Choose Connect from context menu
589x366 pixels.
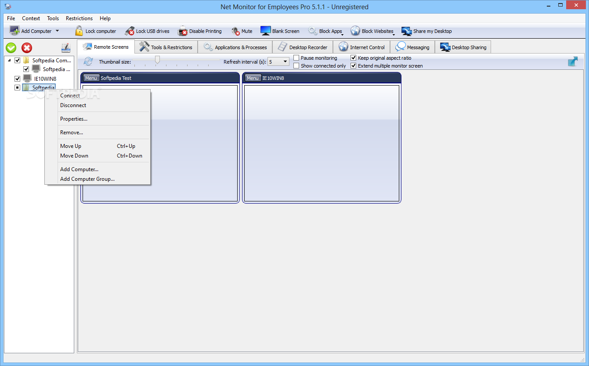98,96
